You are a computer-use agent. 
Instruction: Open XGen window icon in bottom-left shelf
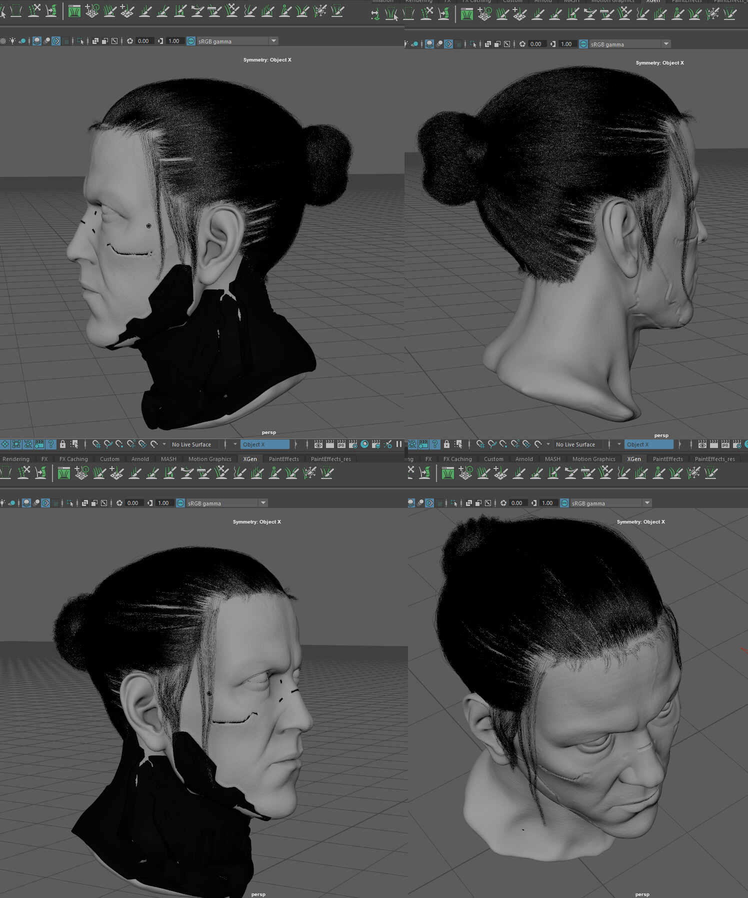63,472
